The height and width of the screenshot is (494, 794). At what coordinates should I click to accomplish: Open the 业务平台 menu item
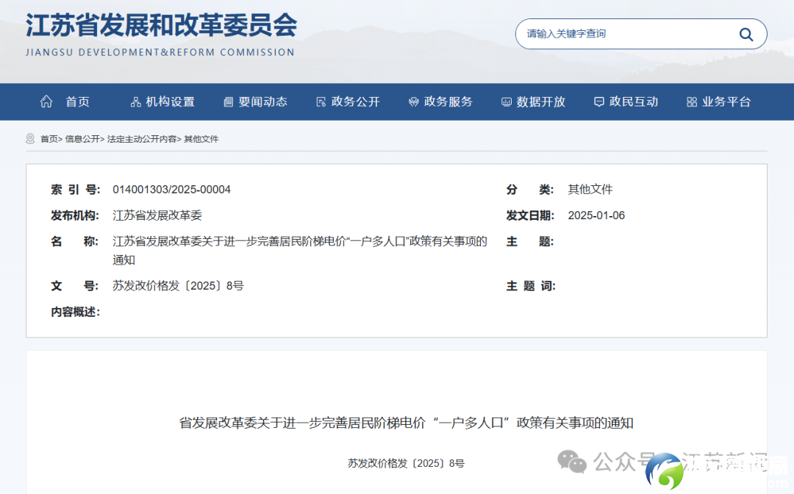pyautogui.click(x=726, y=101)
